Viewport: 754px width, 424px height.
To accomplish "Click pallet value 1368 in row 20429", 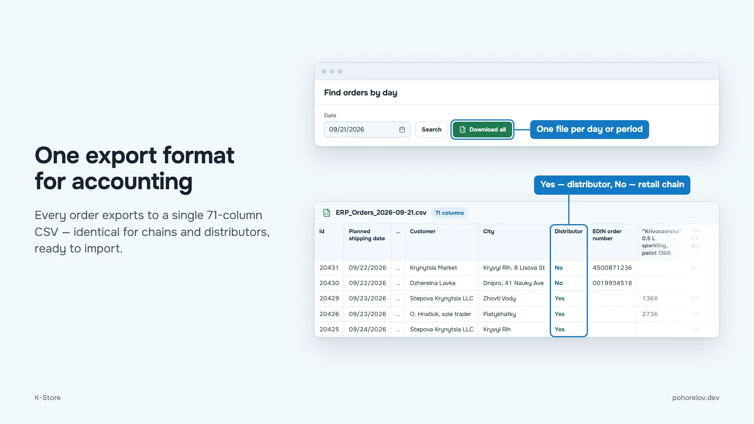I will (650, 298).
